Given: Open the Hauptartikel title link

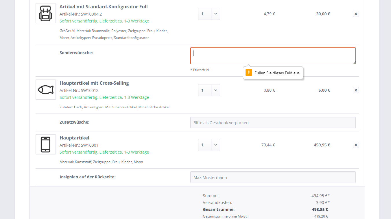Looking at the screenshot, I should click(74, 138).
